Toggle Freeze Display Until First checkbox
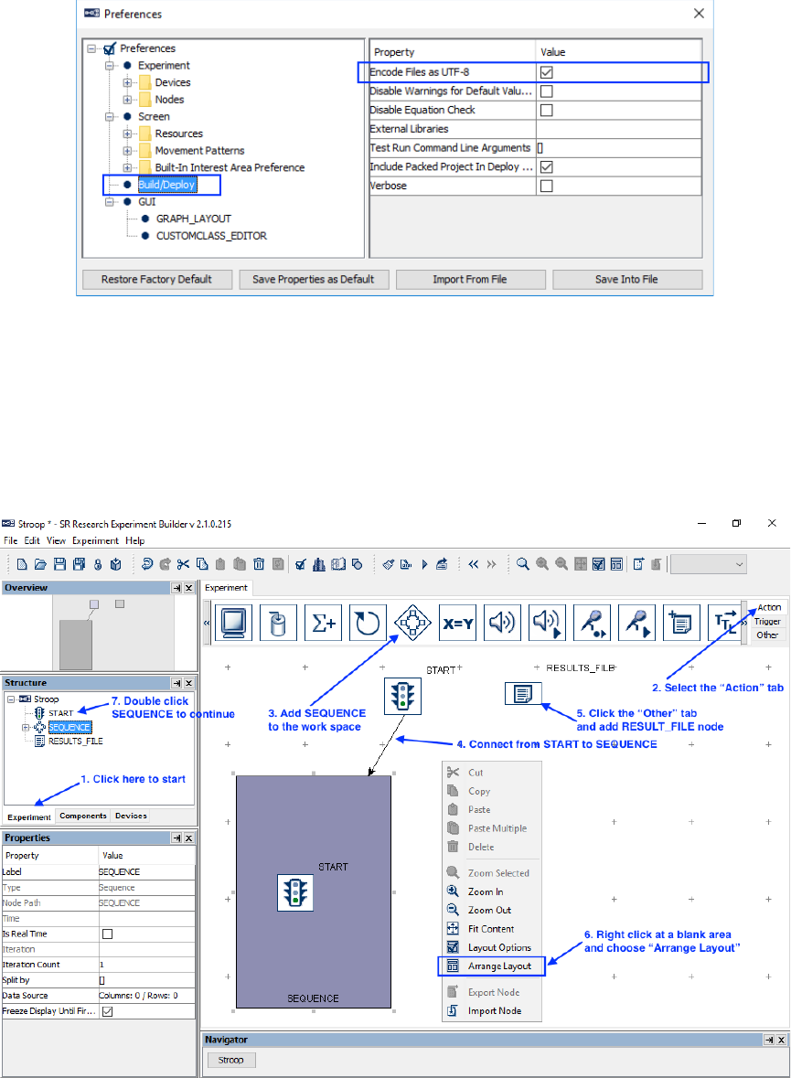791x1078 pixels. [107, 1011]
